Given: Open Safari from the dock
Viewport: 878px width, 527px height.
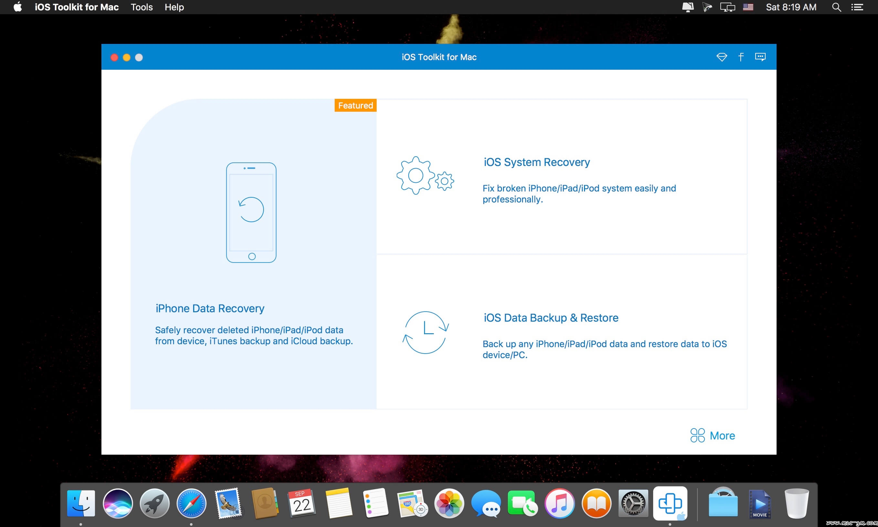Looking at the screenshot, I should 192,503.
